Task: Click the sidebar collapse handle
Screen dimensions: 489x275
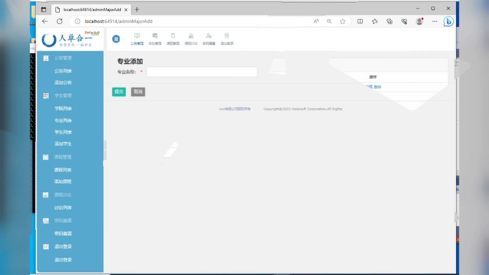Action: [105, 150]
